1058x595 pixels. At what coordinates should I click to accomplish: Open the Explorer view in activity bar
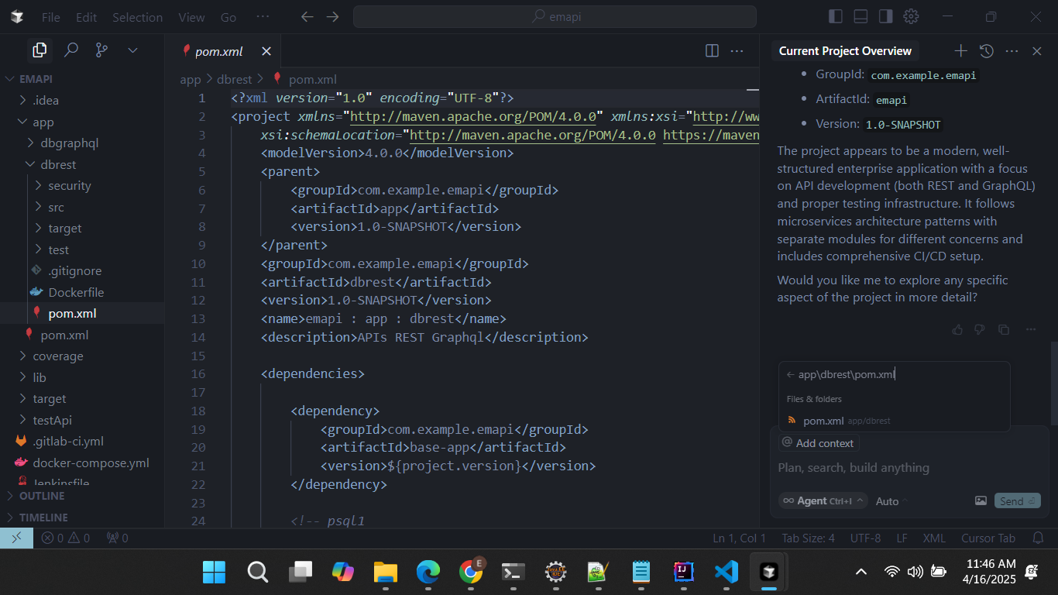pyautogui.click(x=39, y=50)
